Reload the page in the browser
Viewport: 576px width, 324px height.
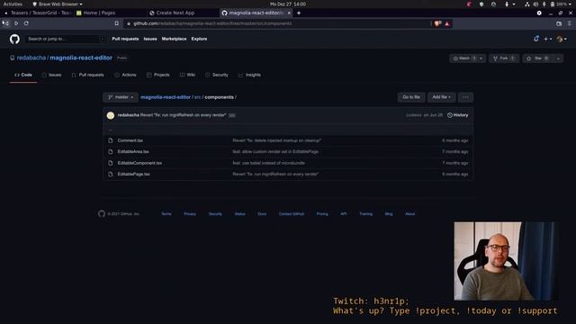pyautogui.click(x=26, y=23)
